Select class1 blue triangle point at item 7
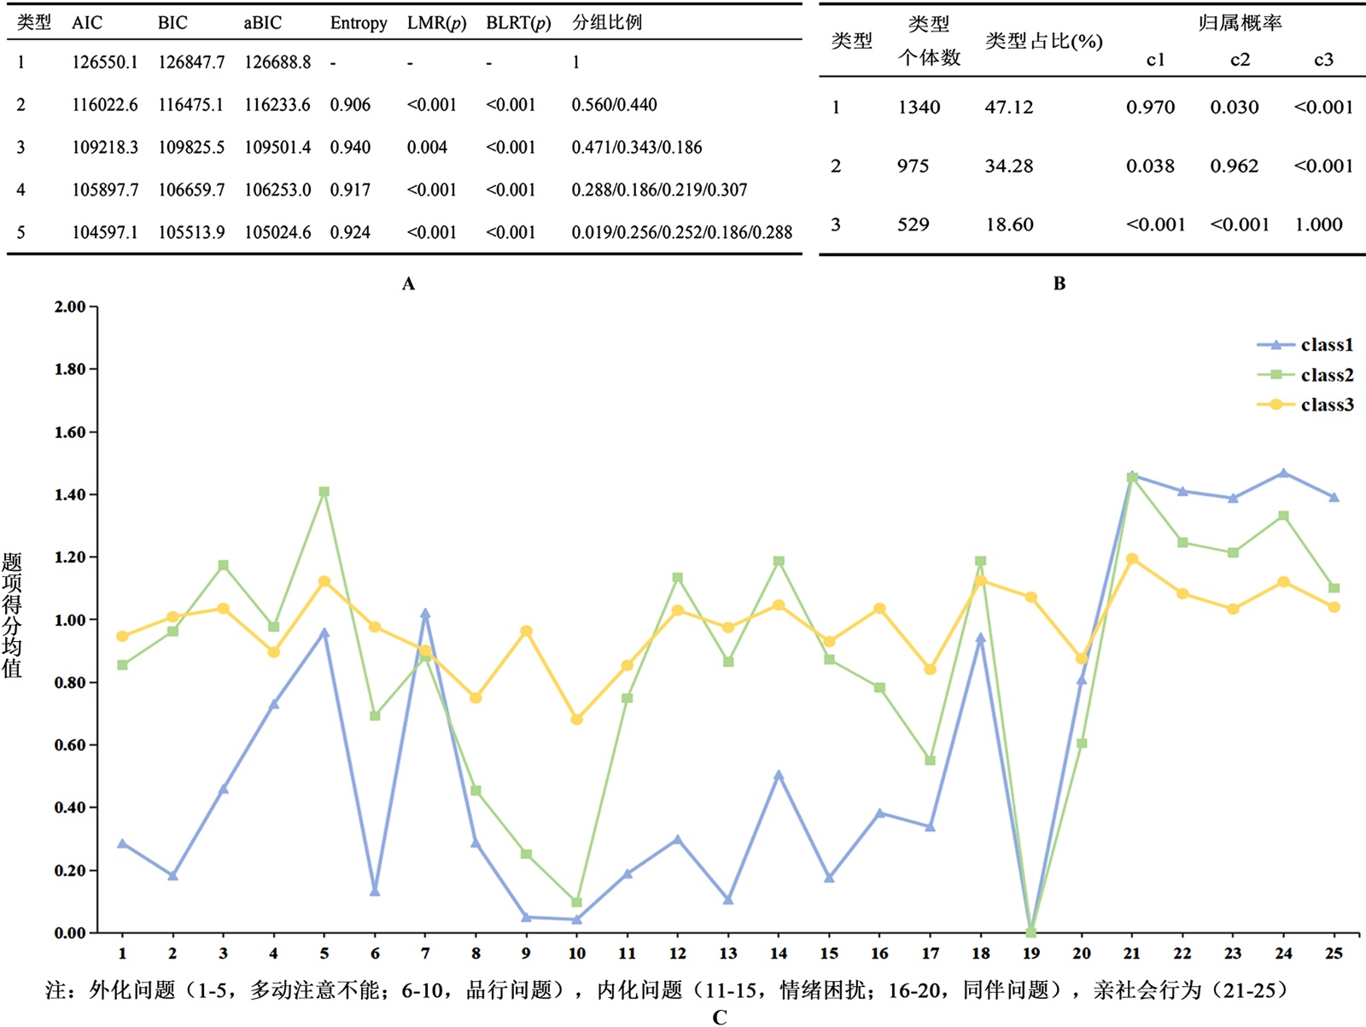Viewport: 1366px width, 1027px height. [x=425, y=614]
